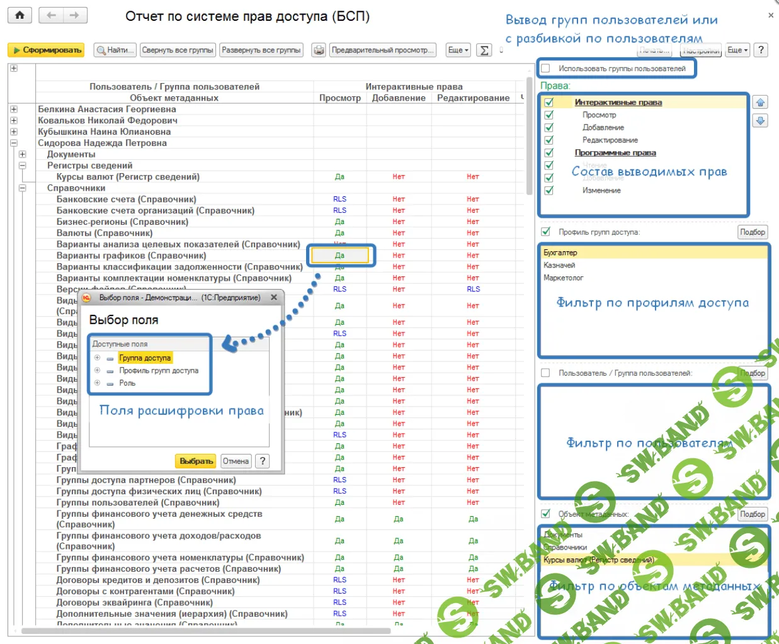Viewport: 779px width, 644px height.
Task: Move right down with blue down arrow
Action: 760,120
